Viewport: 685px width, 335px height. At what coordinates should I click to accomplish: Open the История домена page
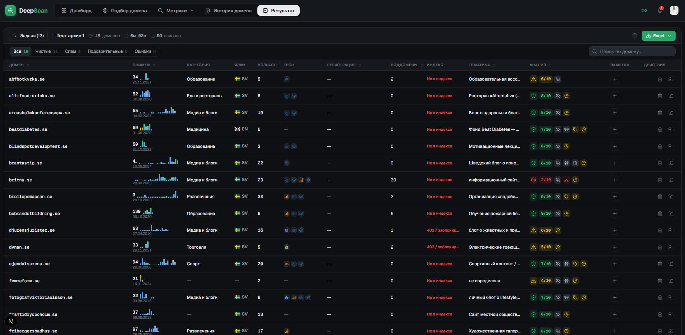(x=228, y=10)
